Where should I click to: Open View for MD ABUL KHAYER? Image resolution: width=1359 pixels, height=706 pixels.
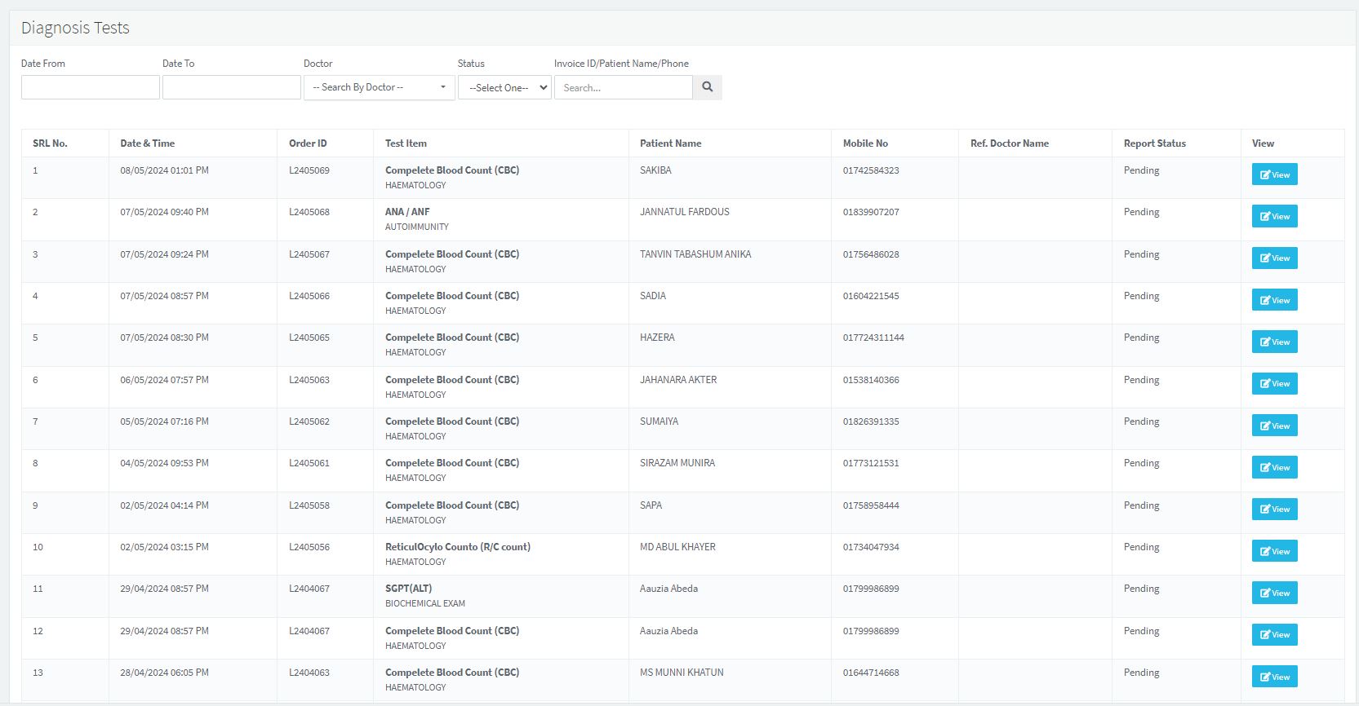pos(1274,551)
